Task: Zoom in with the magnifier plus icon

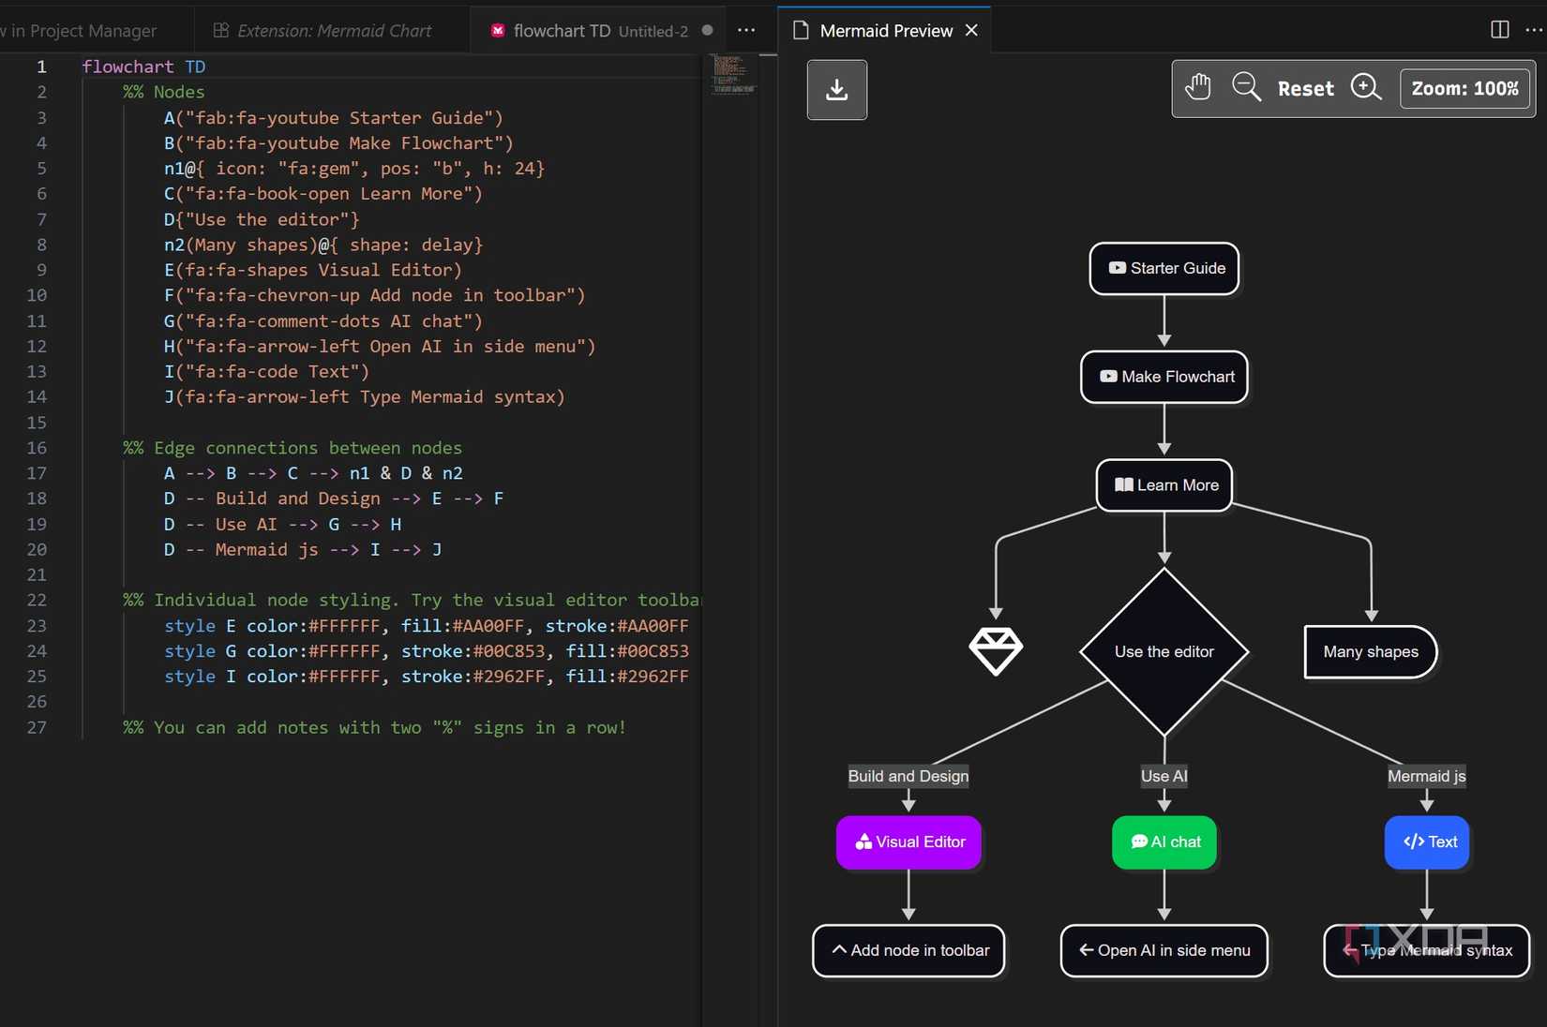Action: click(1366, 87)
